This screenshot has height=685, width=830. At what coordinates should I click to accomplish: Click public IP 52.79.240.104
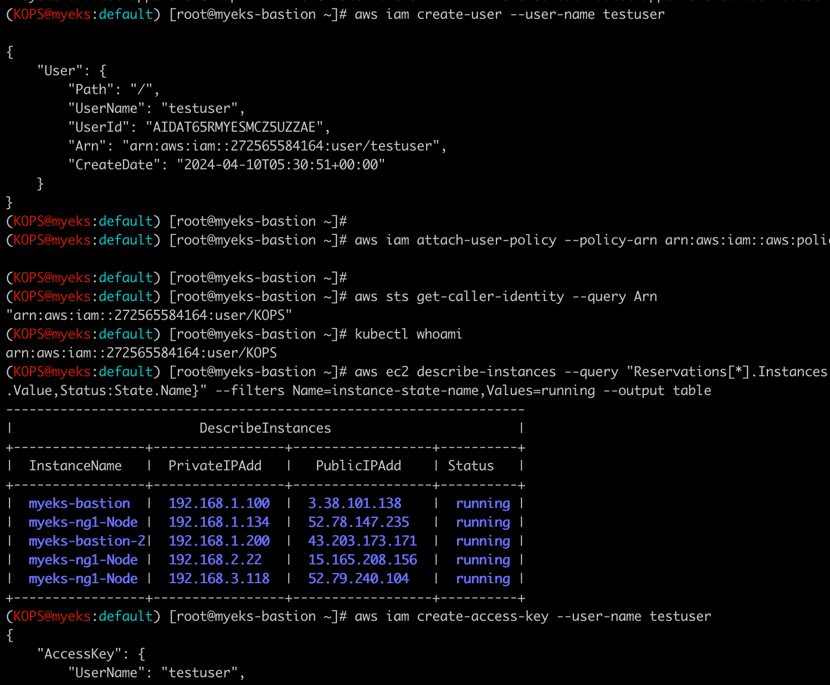point(358,579)
